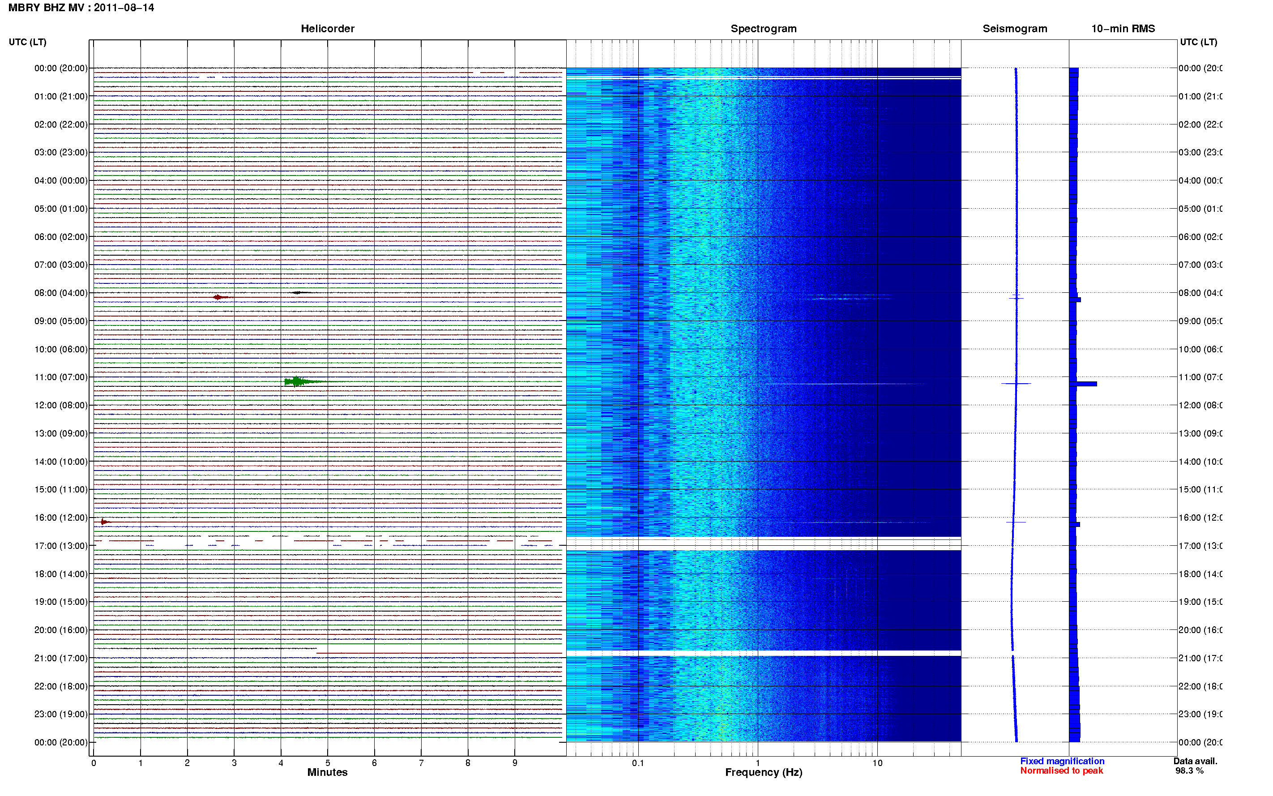Click the '21:00 (17:00)' left time label
The image size is (1273, 796).
61,658
